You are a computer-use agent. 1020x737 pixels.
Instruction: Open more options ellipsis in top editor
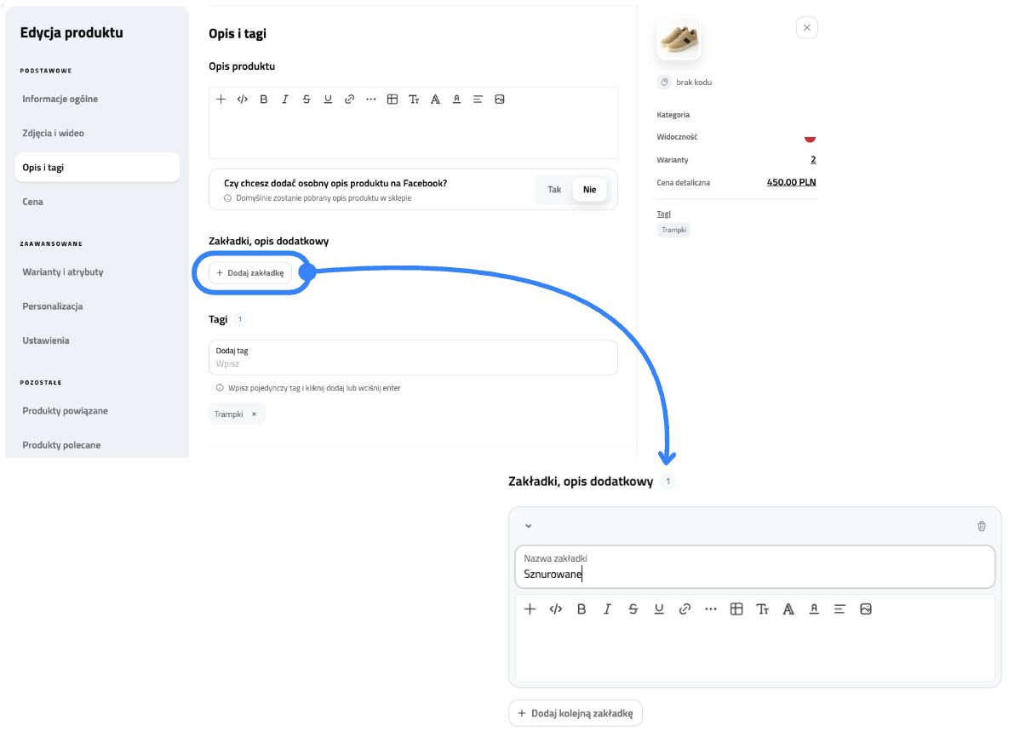[370, 100]
